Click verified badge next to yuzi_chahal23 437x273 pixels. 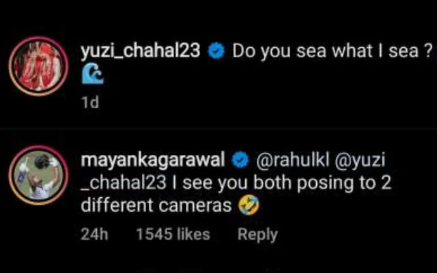[216, 52]
